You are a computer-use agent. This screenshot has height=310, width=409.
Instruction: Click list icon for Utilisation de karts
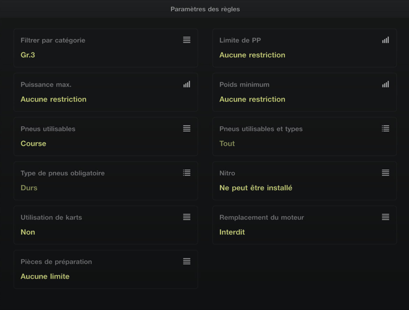click(186, 217)
